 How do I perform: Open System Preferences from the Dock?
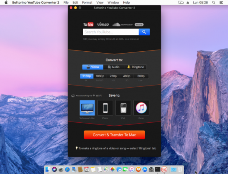click(151, 169)
